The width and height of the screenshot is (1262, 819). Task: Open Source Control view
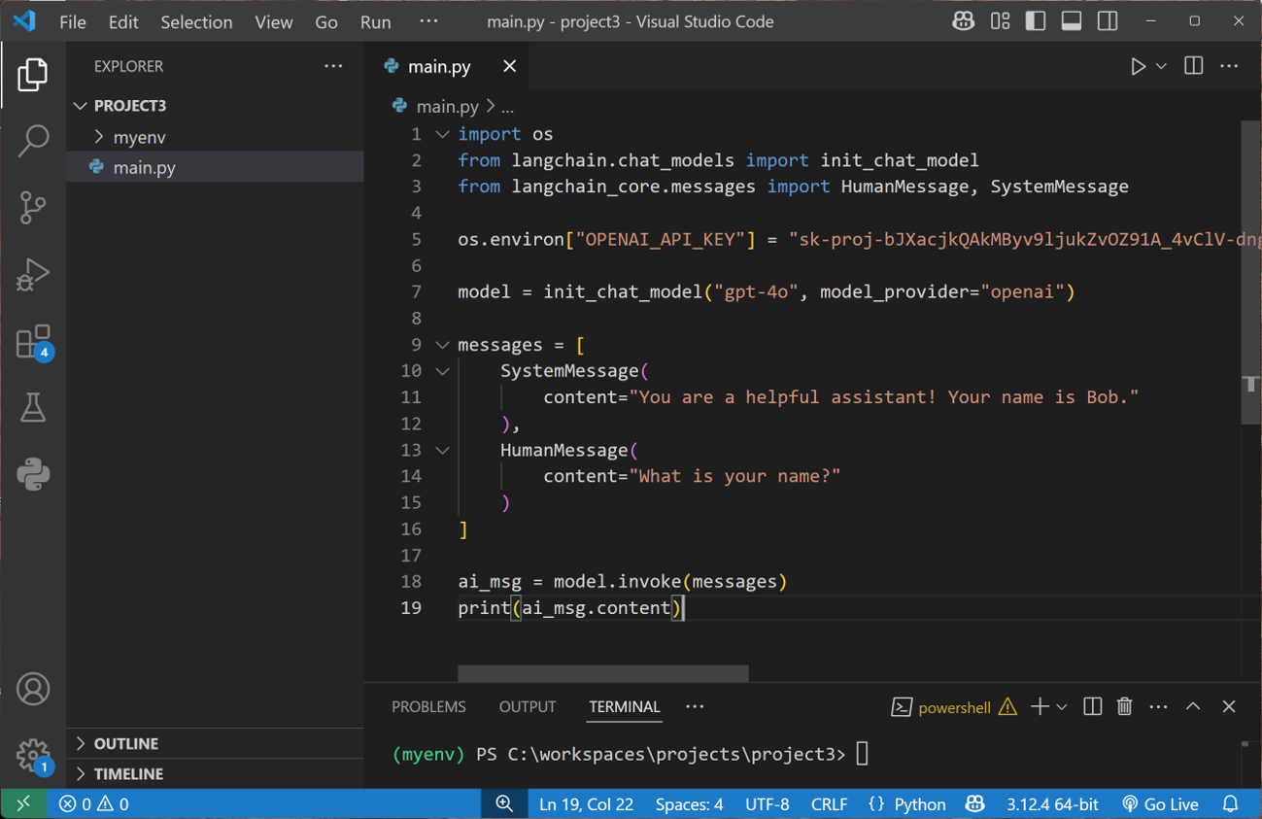point(32,207)
